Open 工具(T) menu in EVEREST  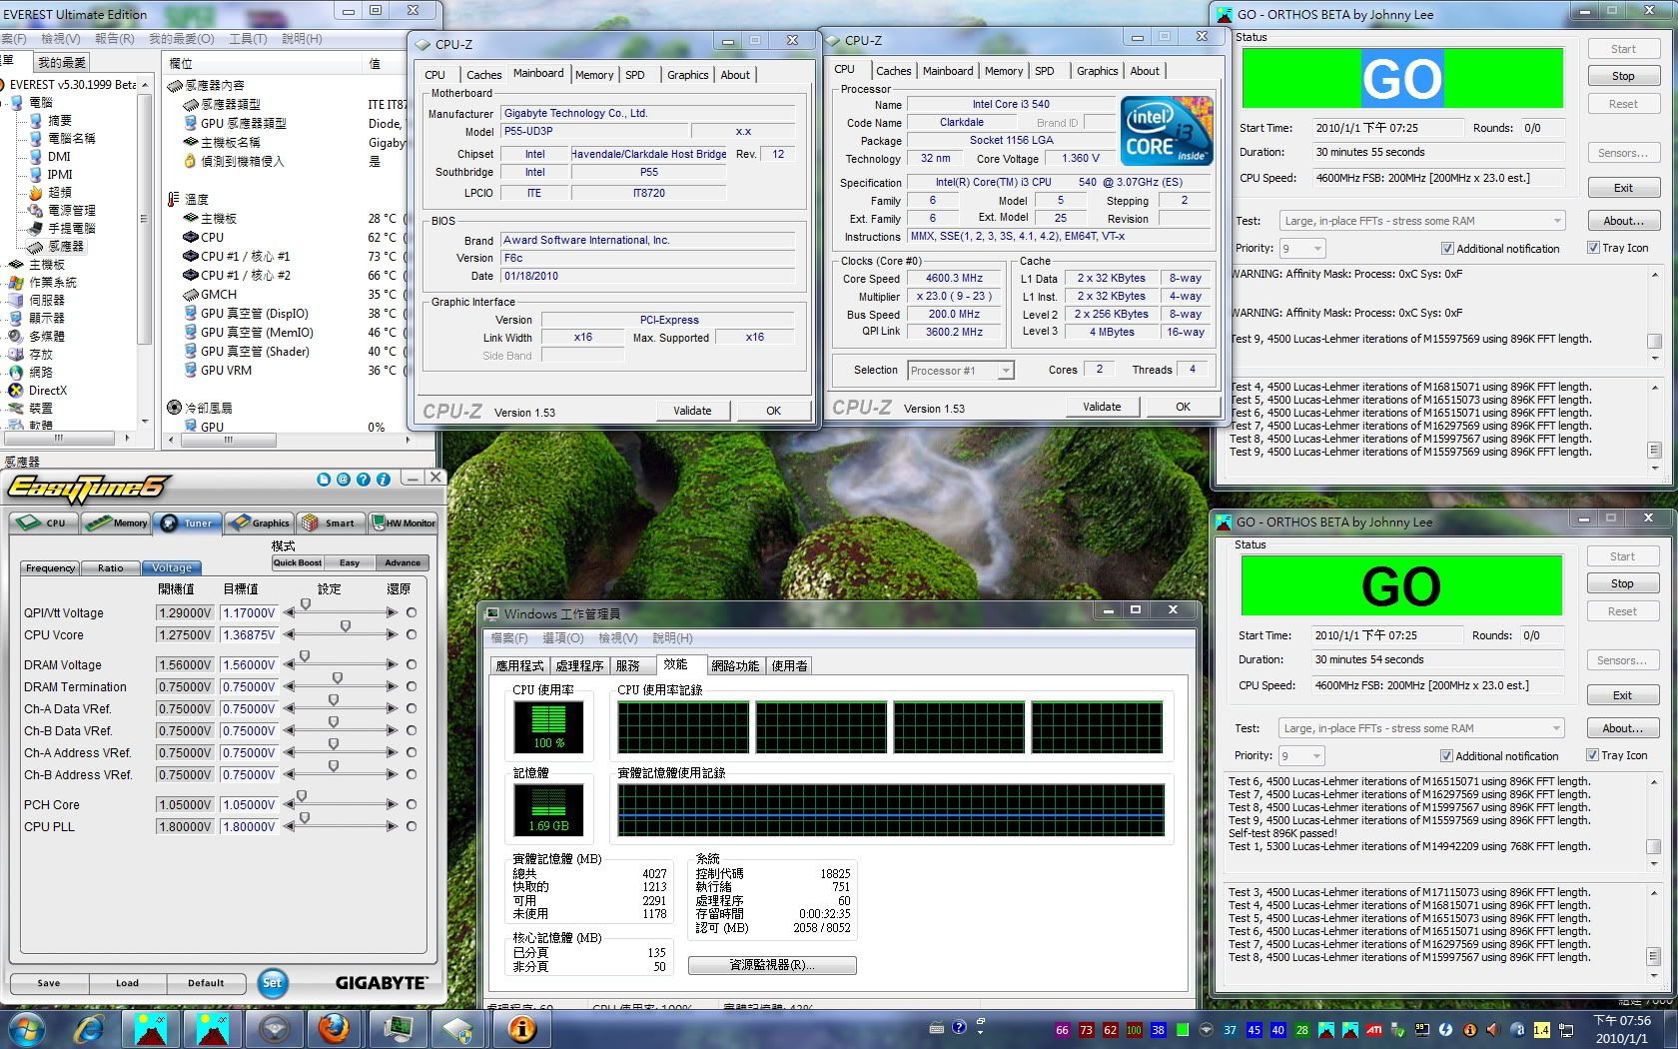[x=248, y=38]
